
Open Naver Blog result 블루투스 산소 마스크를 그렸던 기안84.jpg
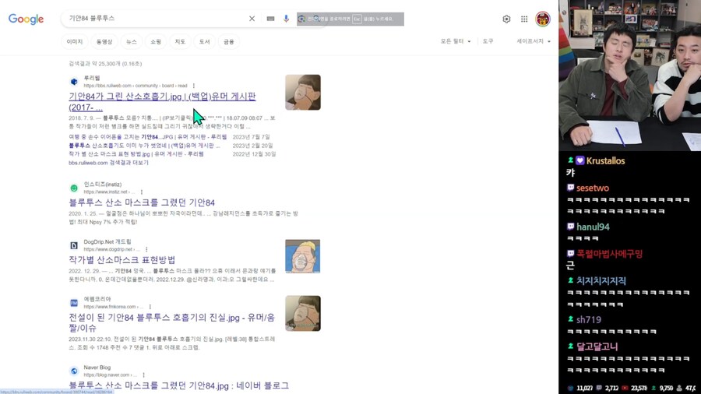[x=179, y=385]
